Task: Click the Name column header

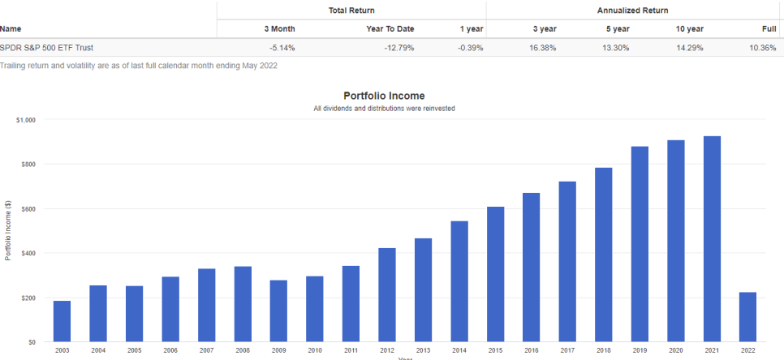Action: (x=11, y=29)
